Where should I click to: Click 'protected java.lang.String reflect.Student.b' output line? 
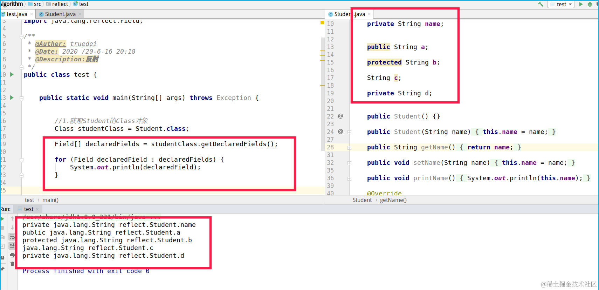coord(107,240)
